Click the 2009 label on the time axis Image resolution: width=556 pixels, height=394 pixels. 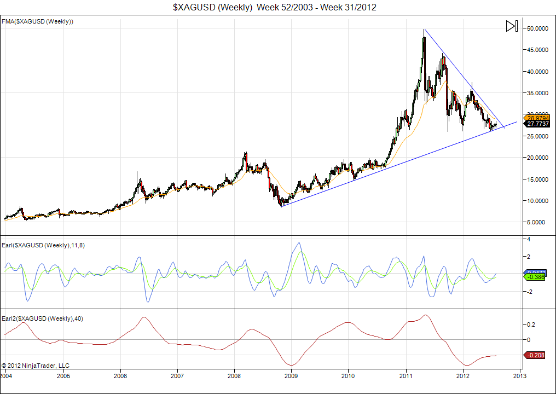(291, 376)
